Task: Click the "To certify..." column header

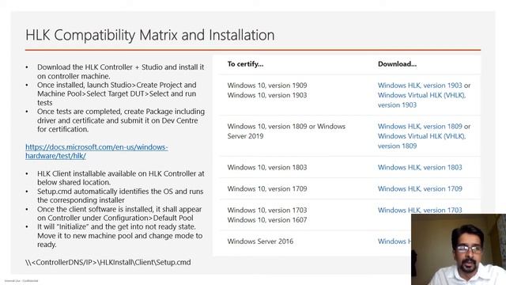Action: (x=245, y=64)
